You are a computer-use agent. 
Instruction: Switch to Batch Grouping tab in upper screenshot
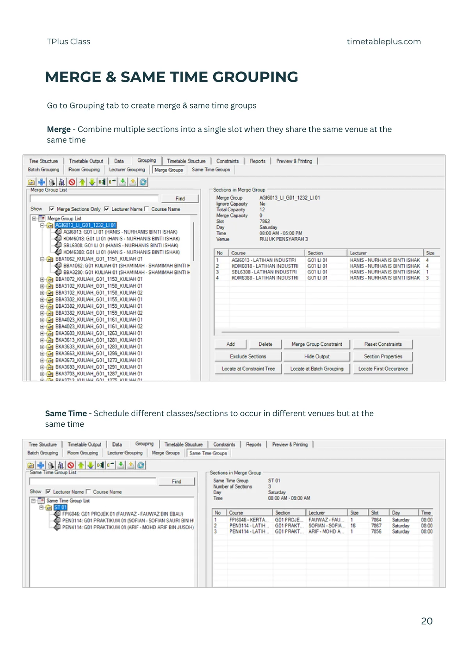tap(43, 170)
